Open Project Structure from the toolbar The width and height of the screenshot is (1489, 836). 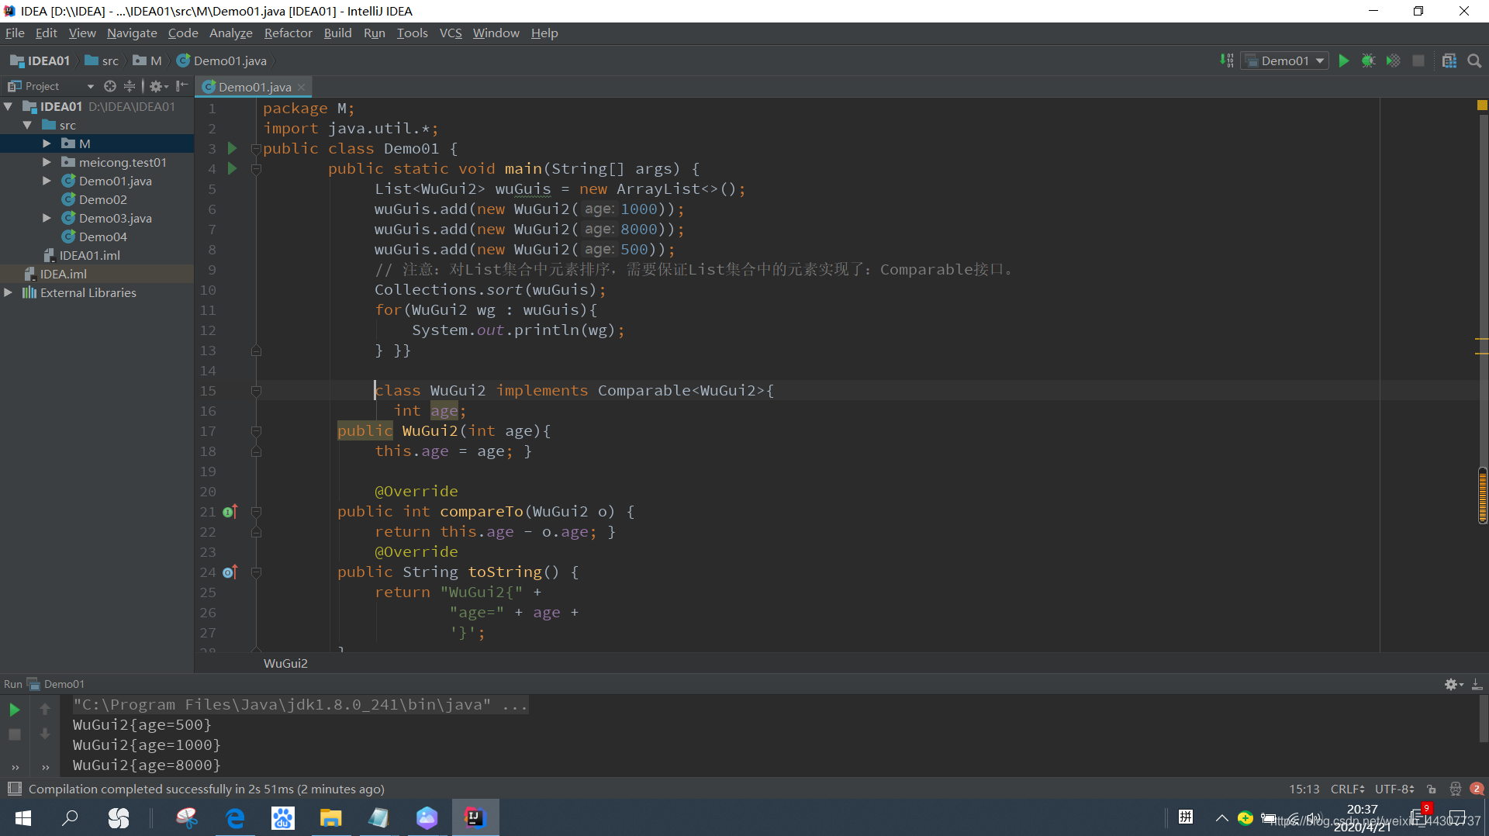click(1449, 60)
